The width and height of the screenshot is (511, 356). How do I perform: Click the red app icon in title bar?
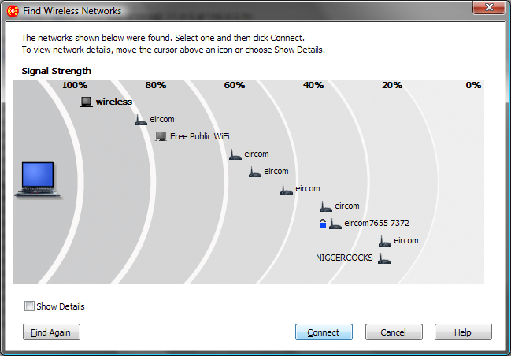pyautogui.click(x=12, y=11)
